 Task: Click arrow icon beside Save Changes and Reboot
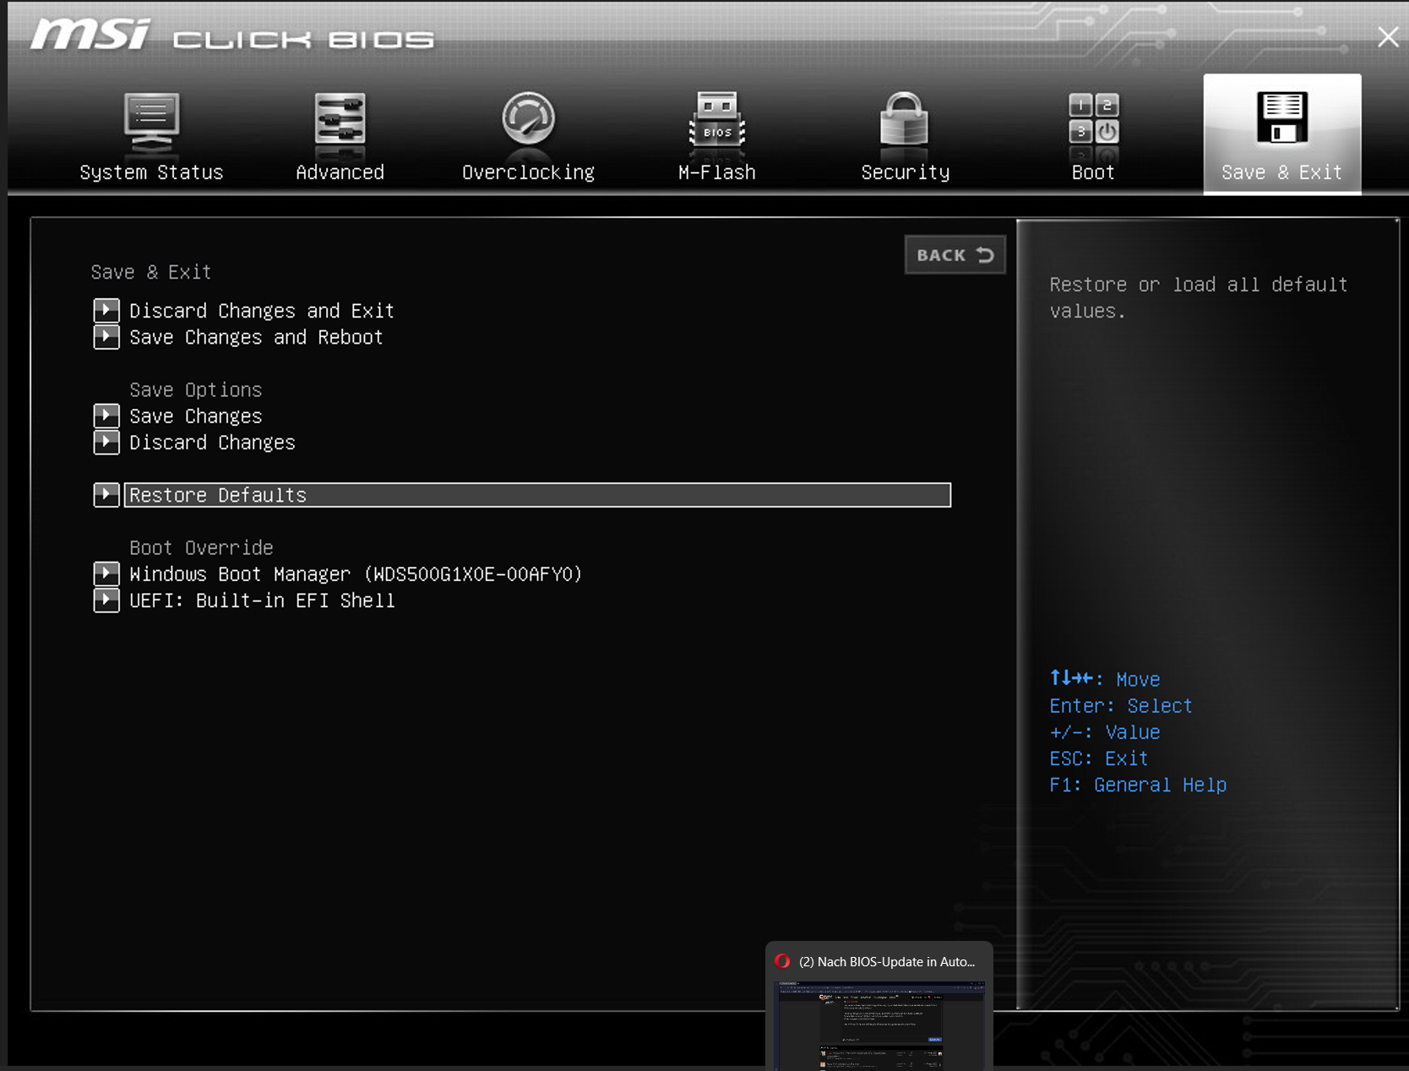(106, 337)
